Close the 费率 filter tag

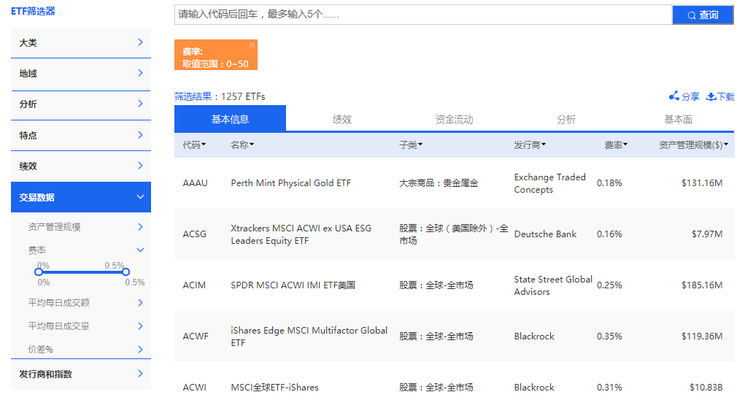coord(252,45)
